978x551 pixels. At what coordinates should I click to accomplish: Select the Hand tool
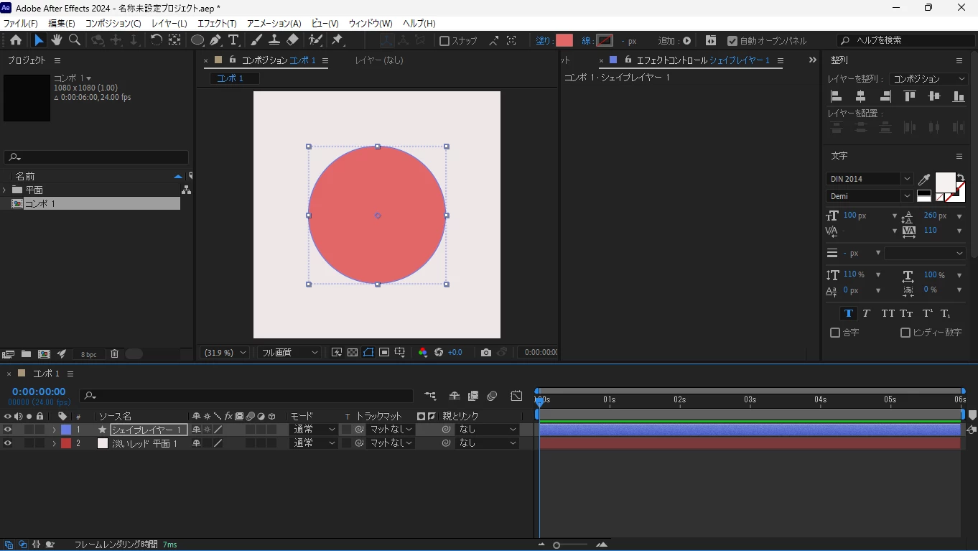pyautogui.click(x=56, y=40)
